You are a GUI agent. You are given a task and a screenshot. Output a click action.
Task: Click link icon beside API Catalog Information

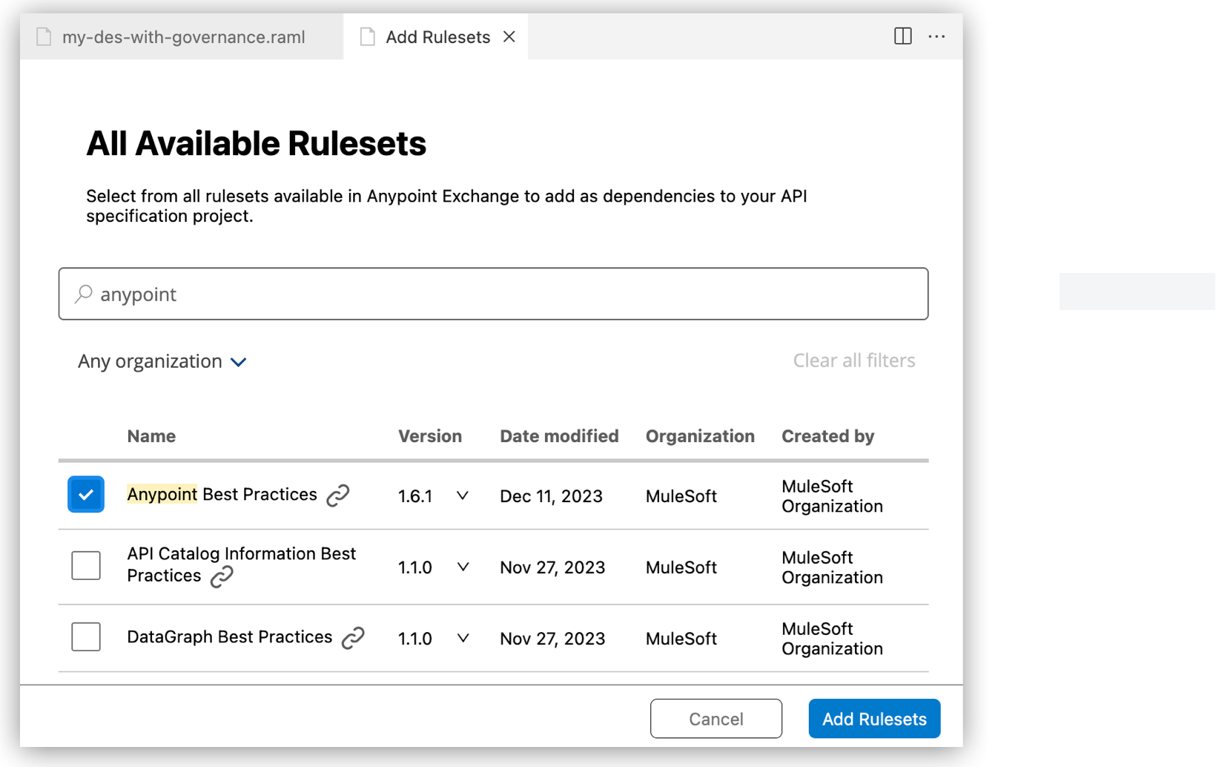point(222,576)
